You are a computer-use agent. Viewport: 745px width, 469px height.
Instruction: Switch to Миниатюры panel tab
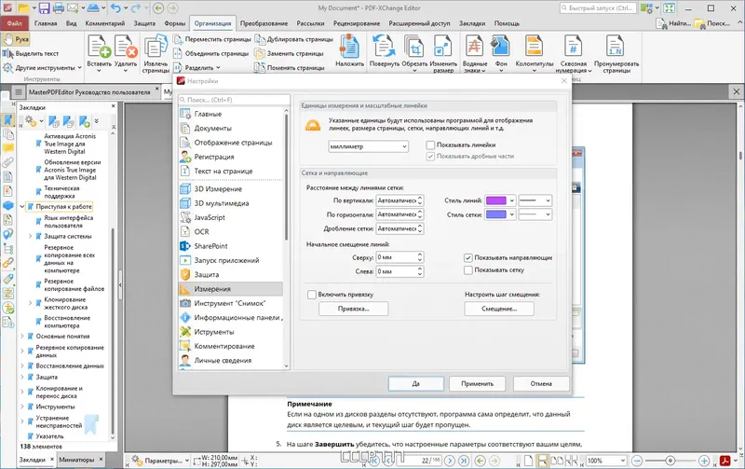(76, 460)
